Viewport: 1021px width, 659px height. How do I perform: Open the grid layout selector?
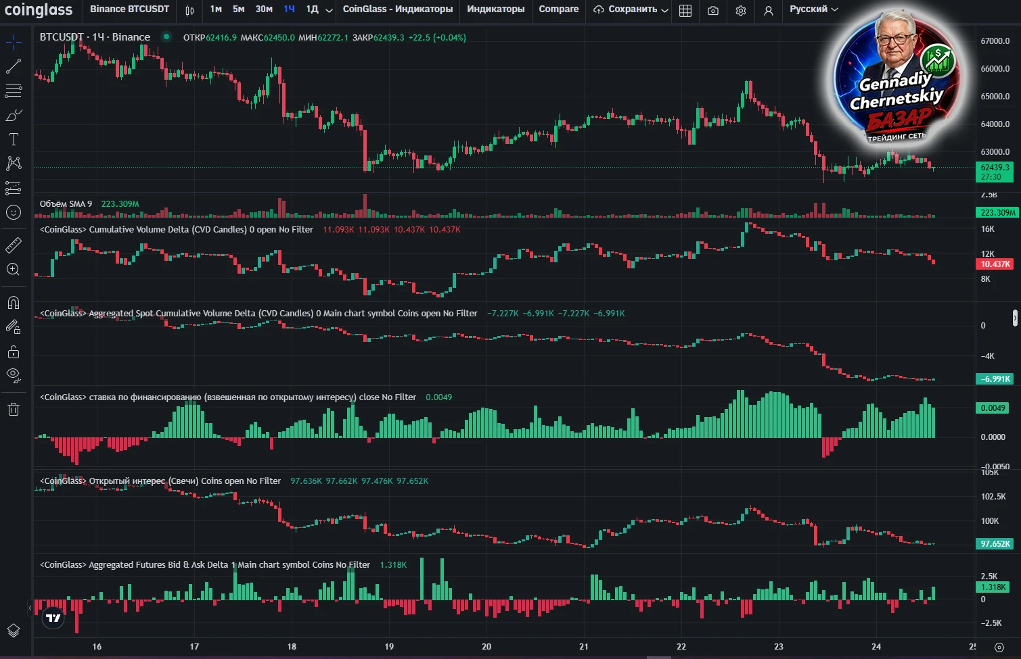(x=685, y=10)
